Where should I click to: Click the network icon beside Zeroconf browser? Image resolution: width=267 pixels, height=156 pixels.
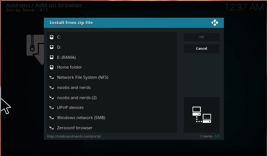click(x=51, y=128)
